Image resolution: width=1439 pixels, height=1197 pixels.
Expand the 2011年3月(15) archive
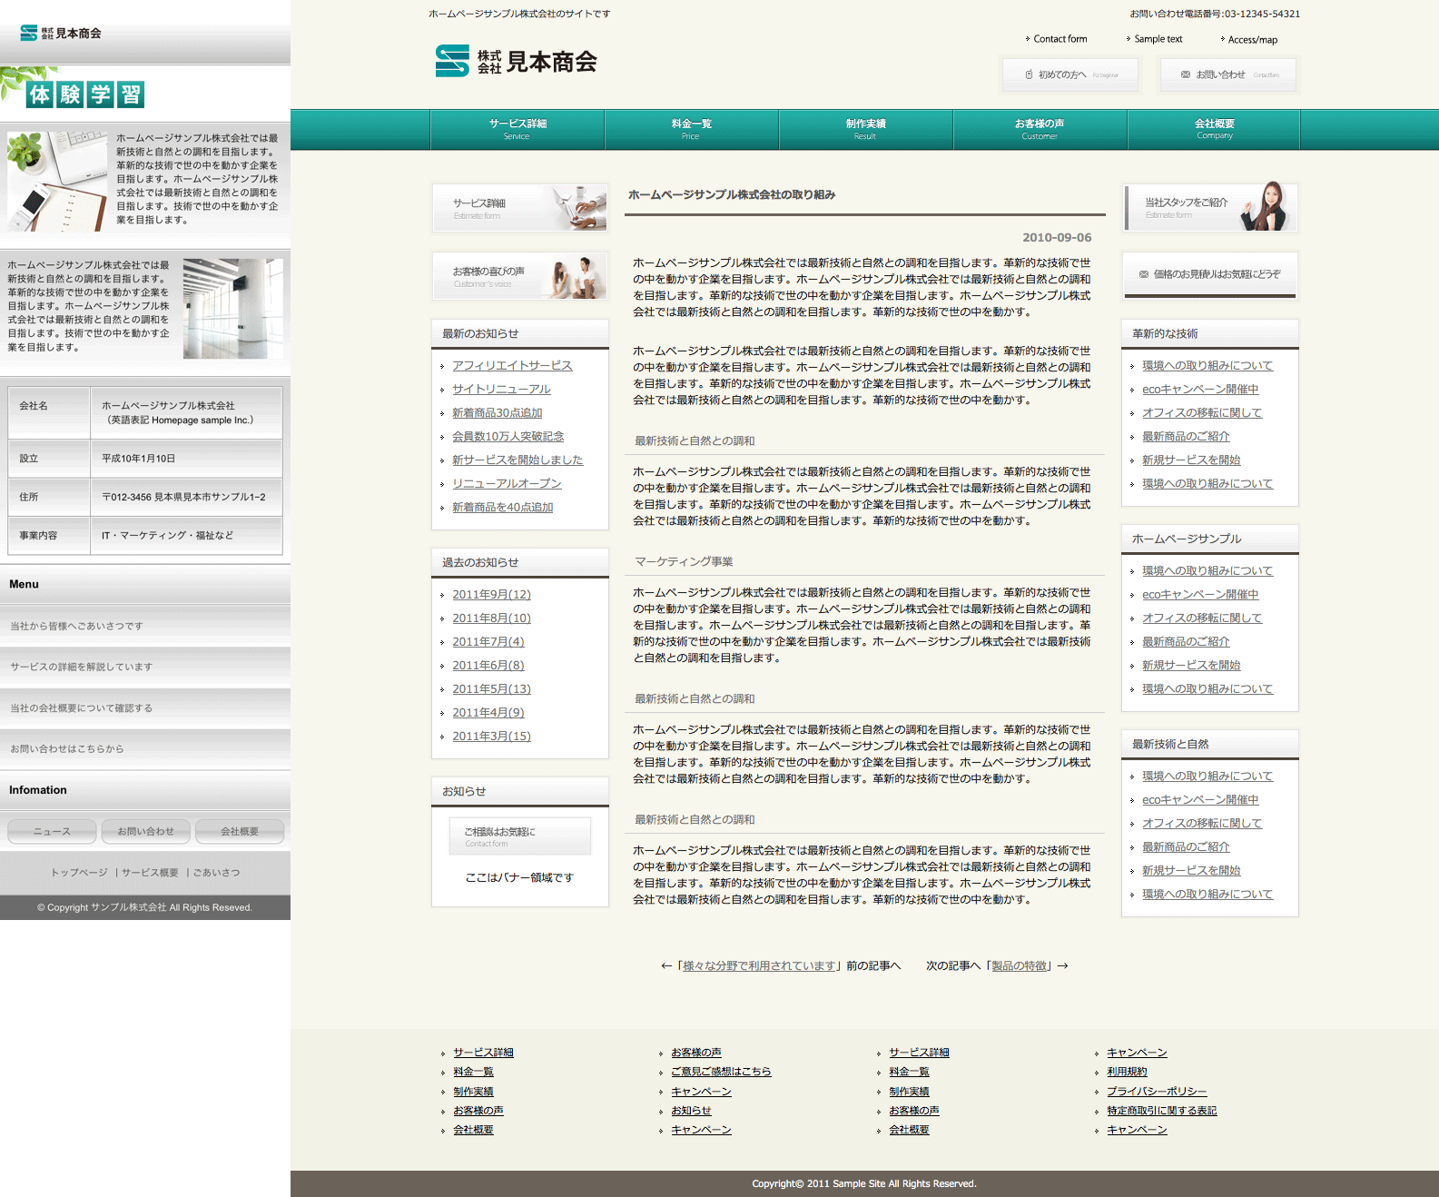click(x=491, y=737)
